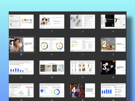Select slide 6 with two donut charts
Image resolution: width=135 pixels, height=101 pixels.
click(x=52, y=45)
